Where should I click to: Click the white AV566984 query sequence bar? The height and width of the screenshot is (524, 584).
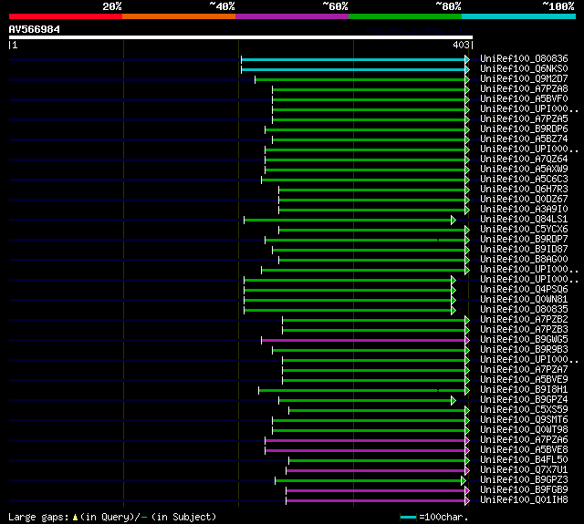[241, 37]
